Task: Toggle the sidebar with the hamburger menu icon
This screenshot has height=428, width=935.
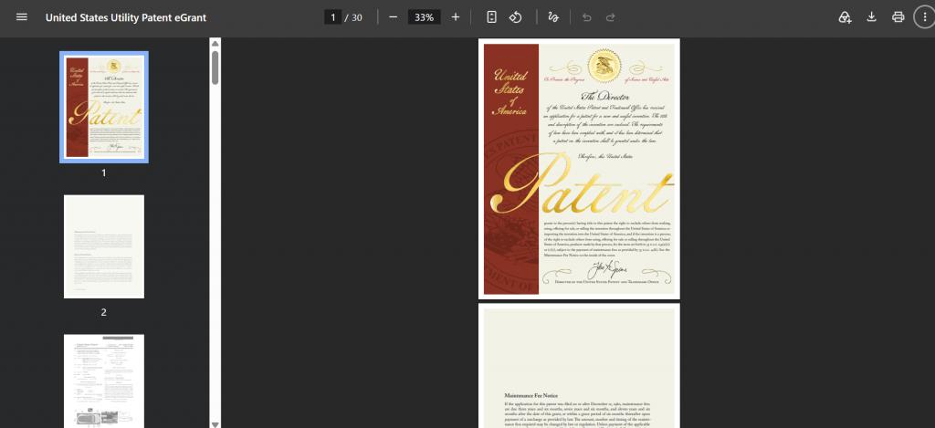Action: click(x=22, y=17)
